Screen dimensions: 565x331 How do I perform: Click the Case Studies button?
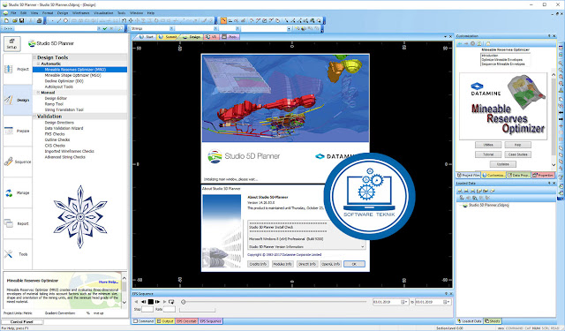coord(518,154)
